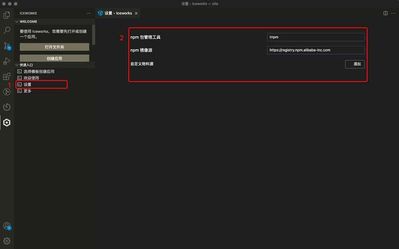The height and width of the screenshot is (249, 399).
Task: Open the Explorer view in activity bar
Action: [x=7, y=15]
